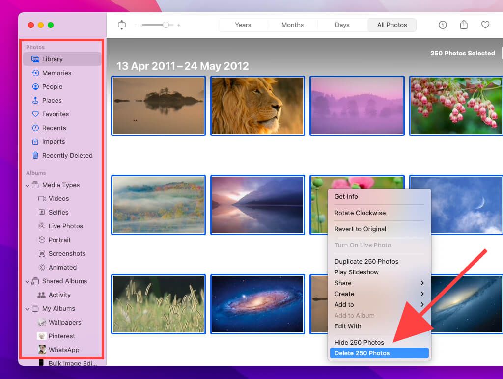Open the People album in sidebar
Image resolution: width=503 pixels, height=379 pixels.
(52, 86)
